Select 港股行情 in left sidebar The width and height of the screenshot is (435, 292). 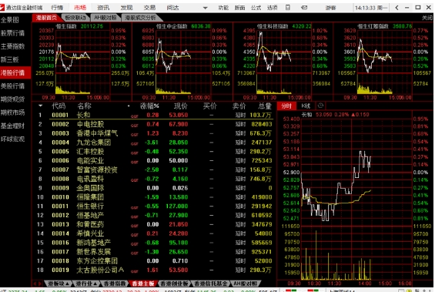pyautogui.click(x=13, y=72)
